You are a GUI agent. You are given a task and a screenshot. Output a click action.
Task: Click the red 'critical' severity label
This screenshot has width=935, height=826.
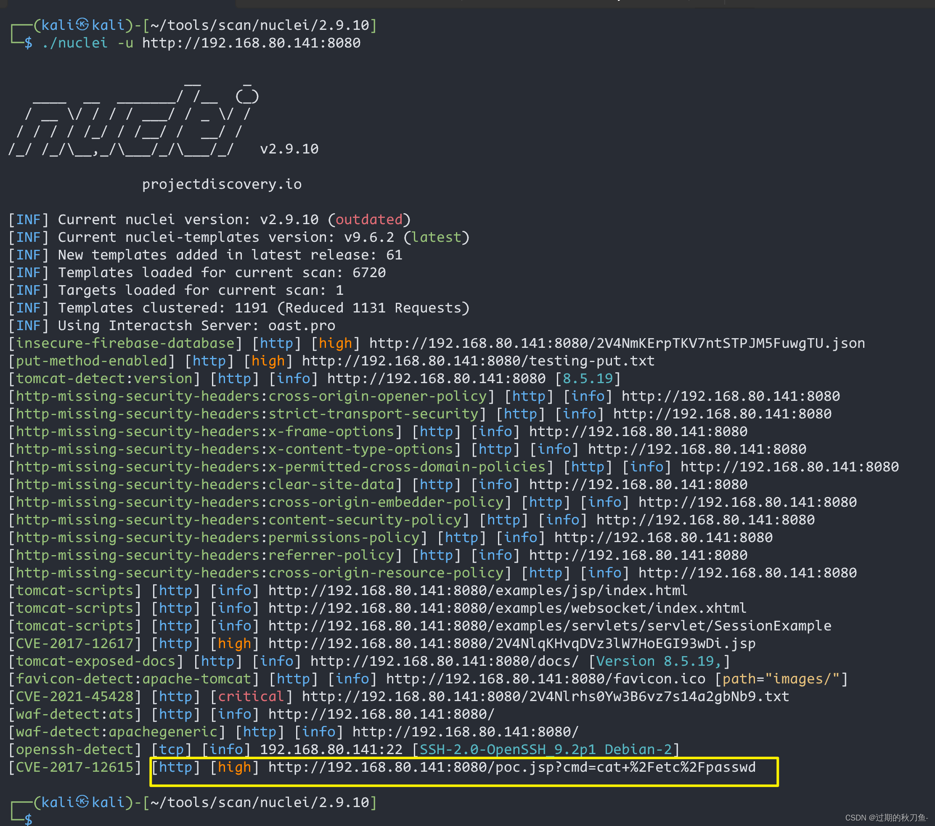point(251,697)
